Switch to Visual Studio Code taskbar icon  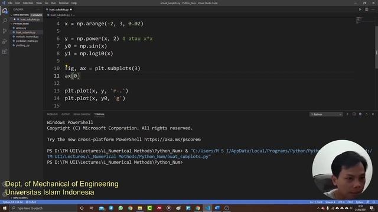207,208
